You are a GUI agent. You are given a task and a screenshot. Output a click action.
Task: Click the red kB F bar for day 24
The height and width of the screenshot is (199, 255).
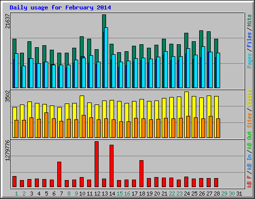[186, 182]
